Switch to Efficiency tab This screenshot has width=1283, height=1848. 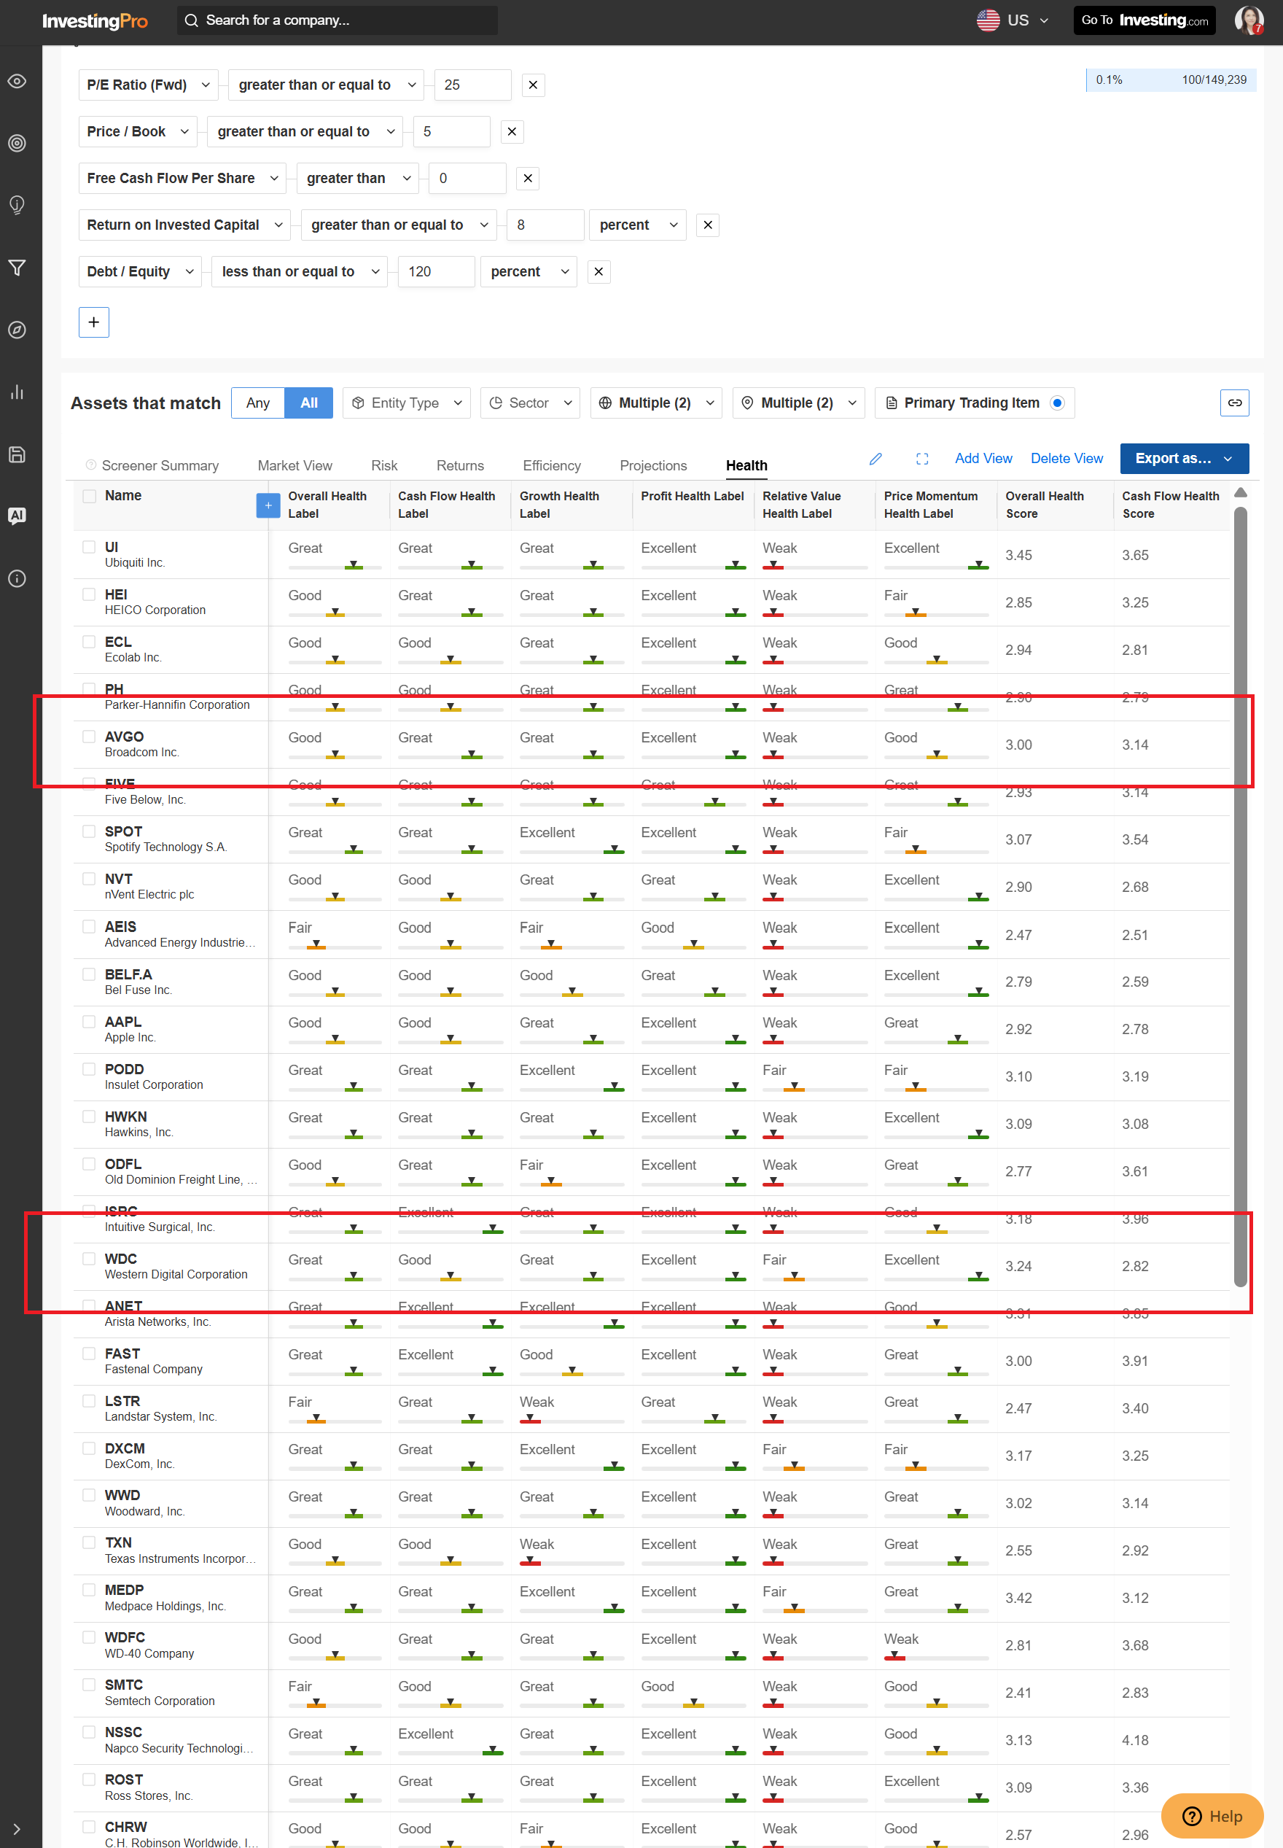click(x=551, y=465)
